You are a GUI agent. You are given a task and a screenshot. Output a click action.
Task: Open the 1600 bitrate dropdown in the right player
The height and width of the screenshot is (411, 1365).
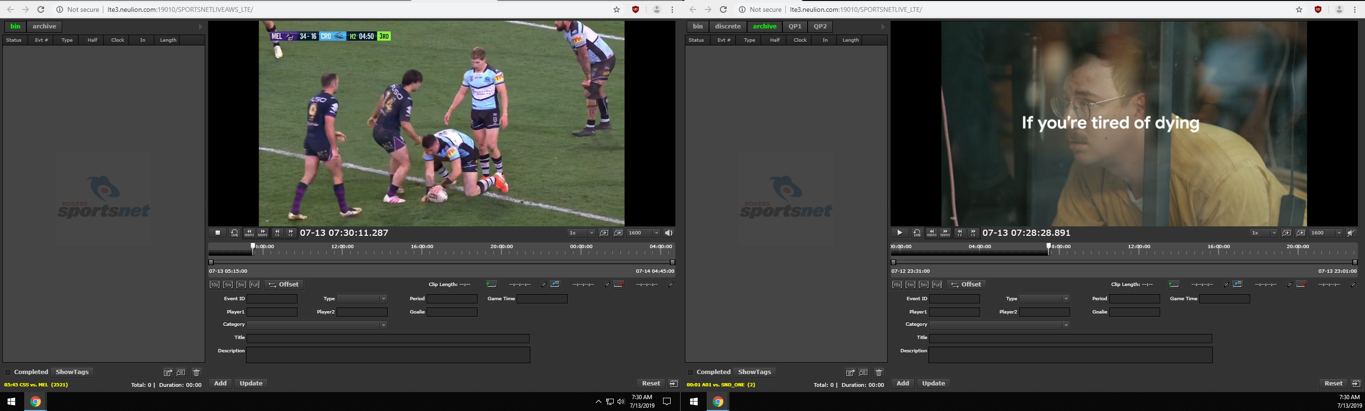tap(1326, 233)
